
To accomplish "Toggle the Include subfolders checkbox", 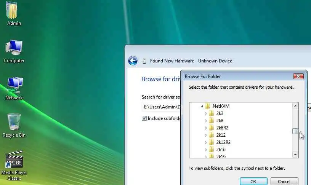I will 144,118.
